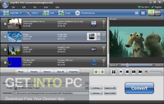Viewport: 164px width, 104px height.
Task: Click the QuickTime profile icon in The.Blue.45M row
Action: [x=94, y=62]
